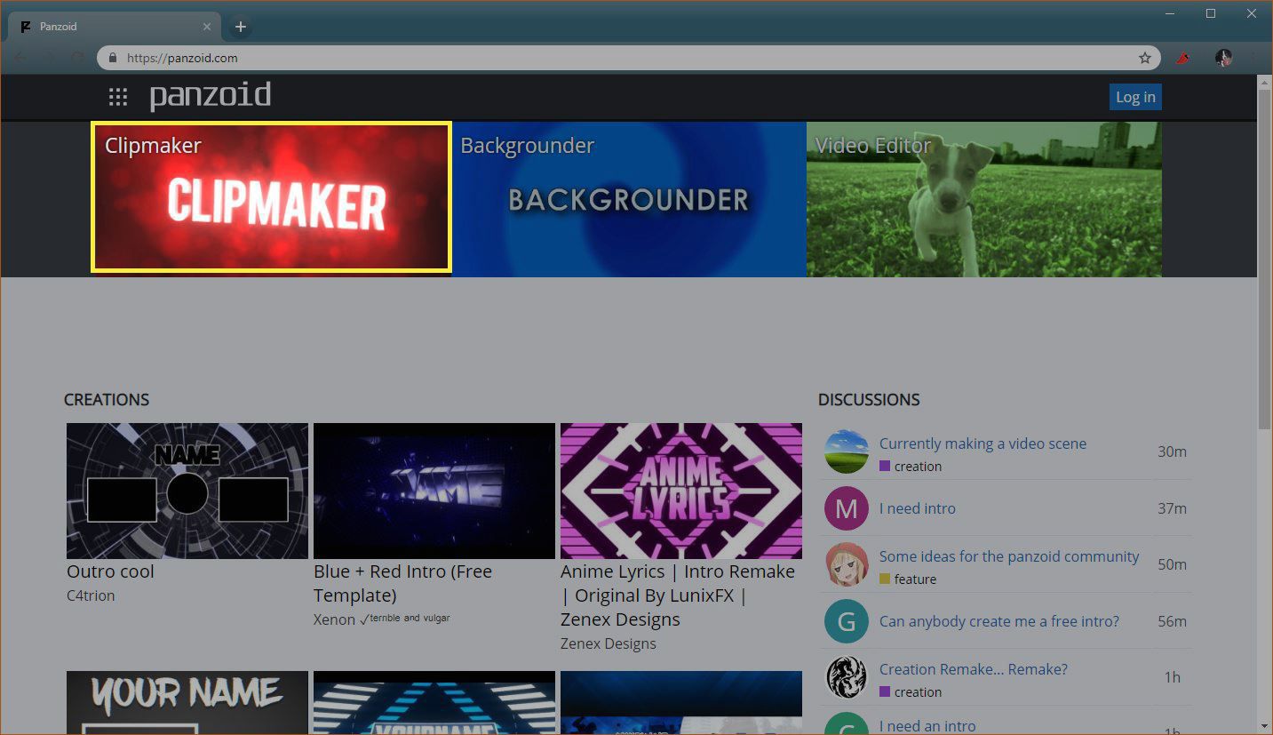Open 'Creation Remake... Remake?' discussion
This screenshot has width=1273, height=735.
(x=974, y=669)
